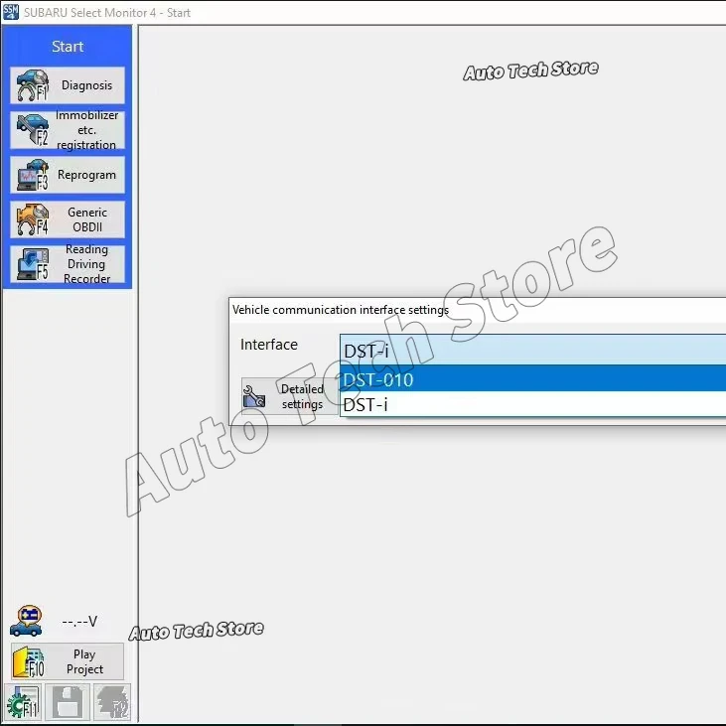The width and height of the screenshot is (726, 726).
Task: Click the SUBARU Select Monitor 4 - Start window title
Action: 107,13
